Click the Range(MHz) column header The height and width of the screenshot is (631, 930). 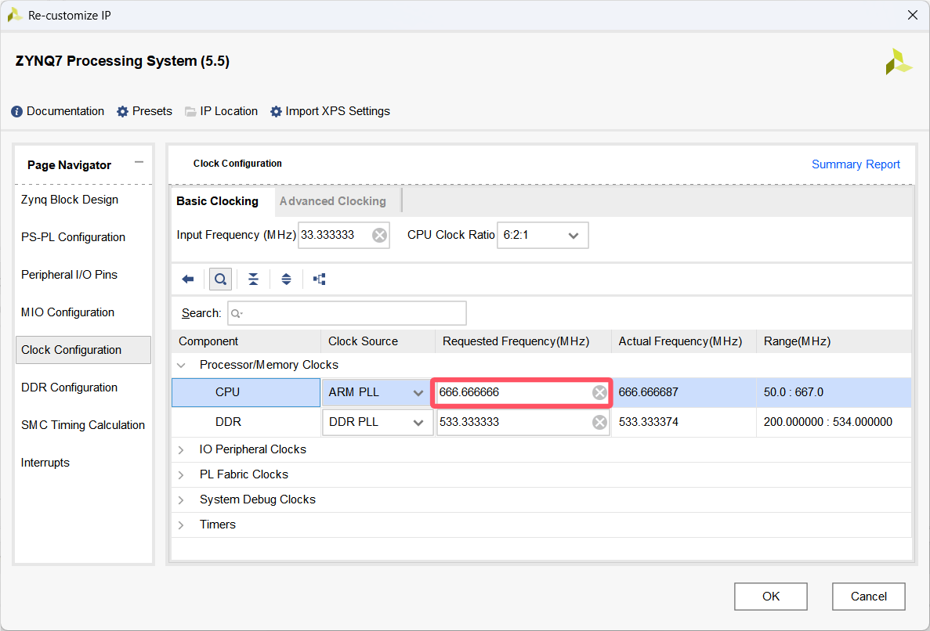pos(834,341)
